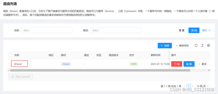The image size is (218, 94).
Task: Click the 更新时间 column header
Action: tap(155, 55)
